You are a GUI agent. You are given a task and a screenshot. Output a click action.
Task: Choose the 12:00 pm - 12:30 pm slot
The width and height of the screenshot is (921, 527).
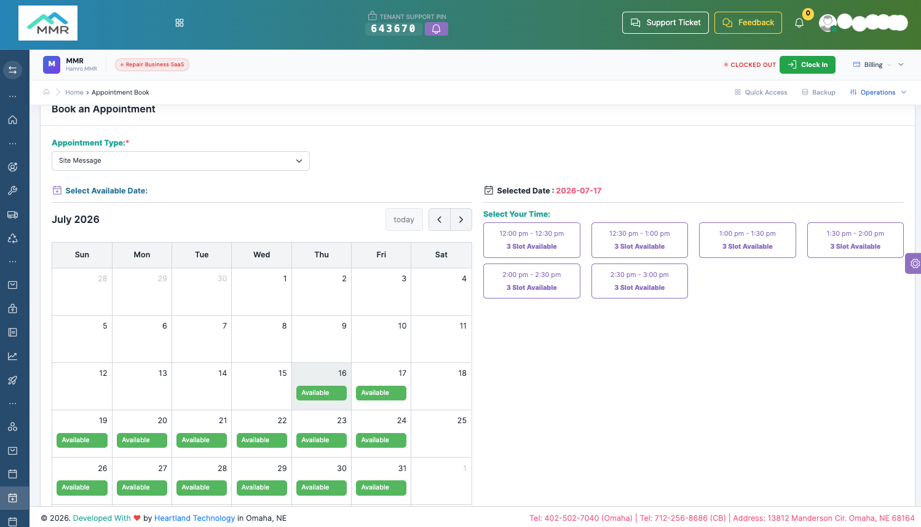tap(532, 240)
